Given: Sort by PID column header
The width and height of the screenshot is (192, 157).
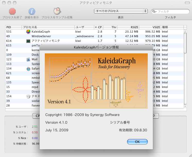Looking at the screenshot, I should [x=14, y=27].
